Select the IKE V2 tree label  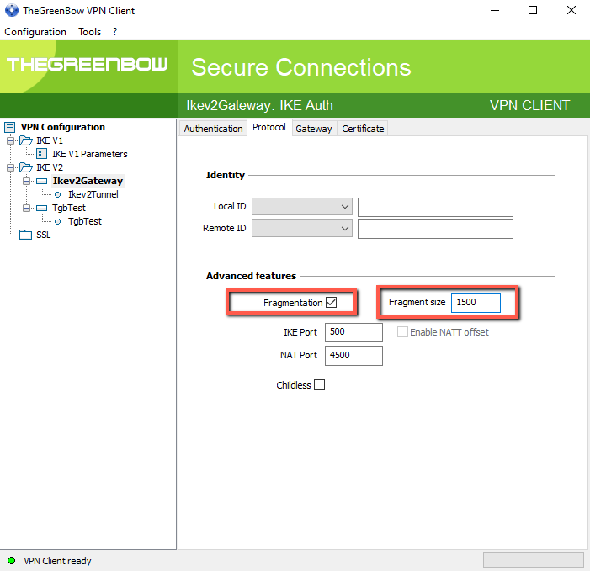(50, 167)
